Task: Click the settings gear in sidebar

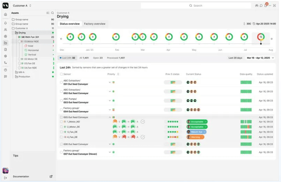Action: [5, 56]
